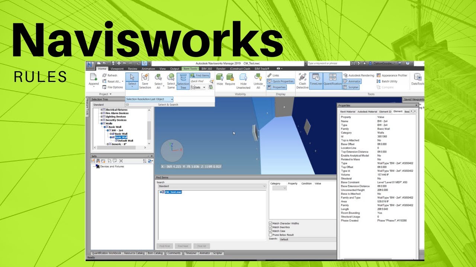Screen dimensions: 476x267
Task: Expand CW_Test.nwc node in Find Items
Action: click(x=161, y=192)
